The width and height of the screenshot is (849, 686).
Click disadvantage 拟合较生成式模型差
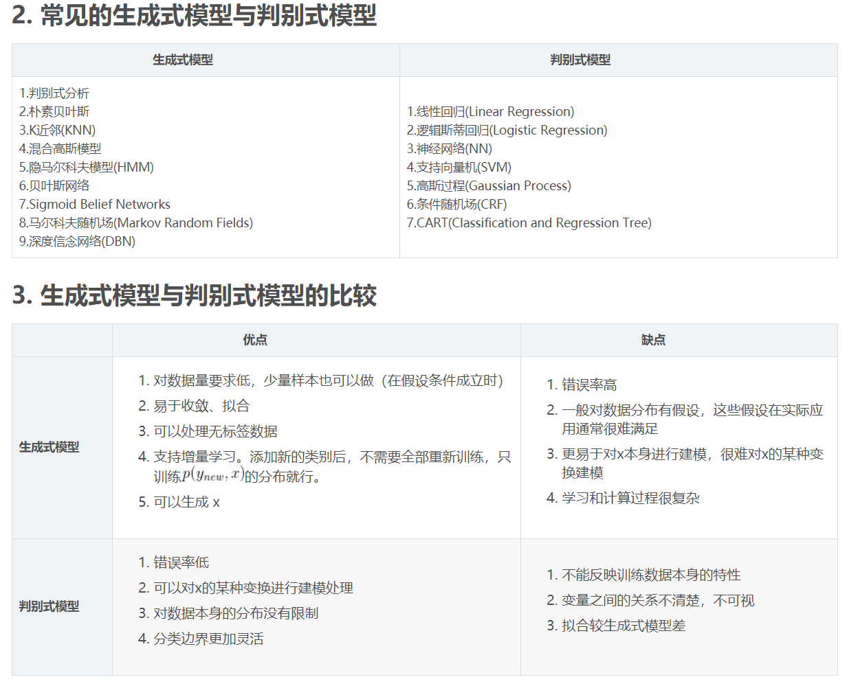pyautogui.click(x=624, y=626)
